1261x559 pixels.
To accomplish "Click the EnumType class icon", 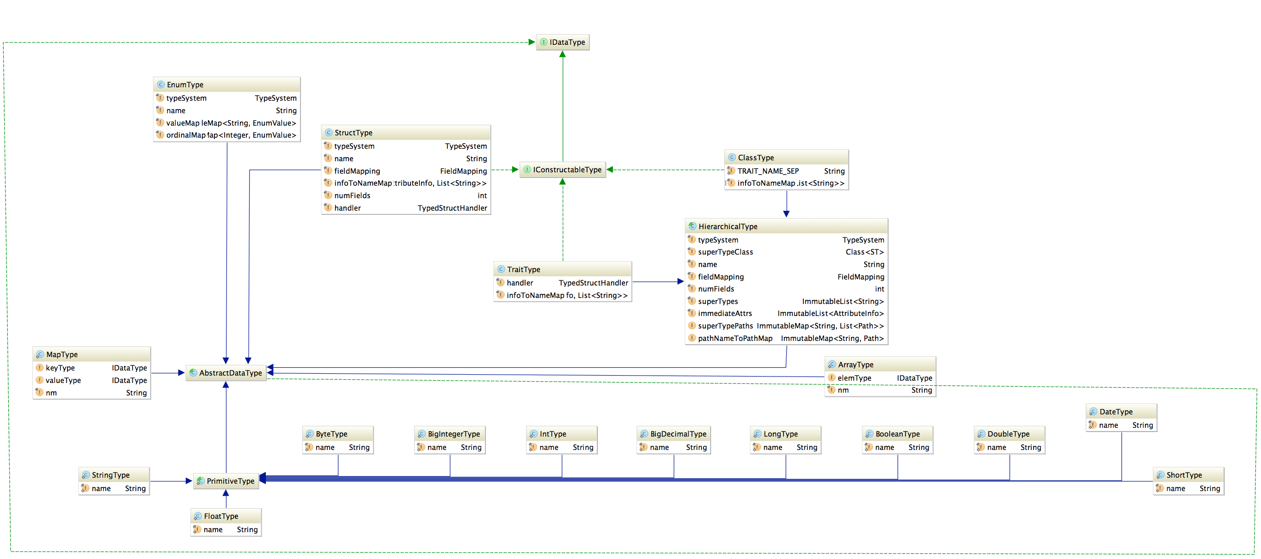I will pos(160,85).
